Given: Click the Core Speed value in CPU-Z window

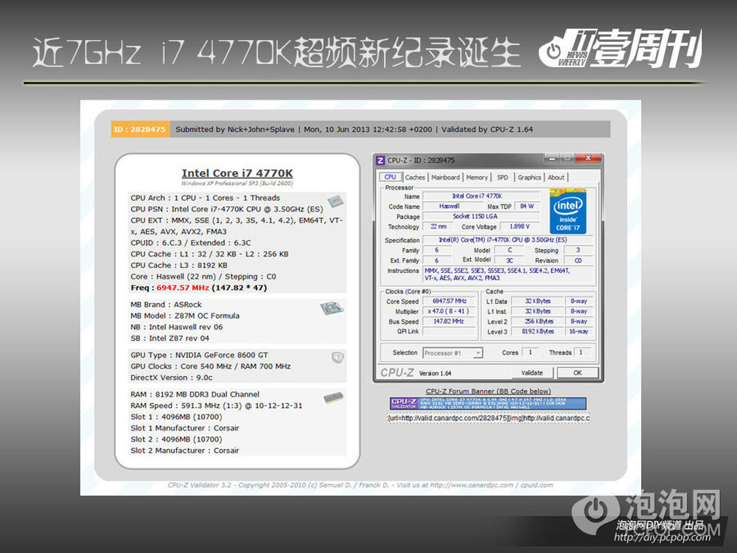Looking at the screenshot, I should (450, 301).
